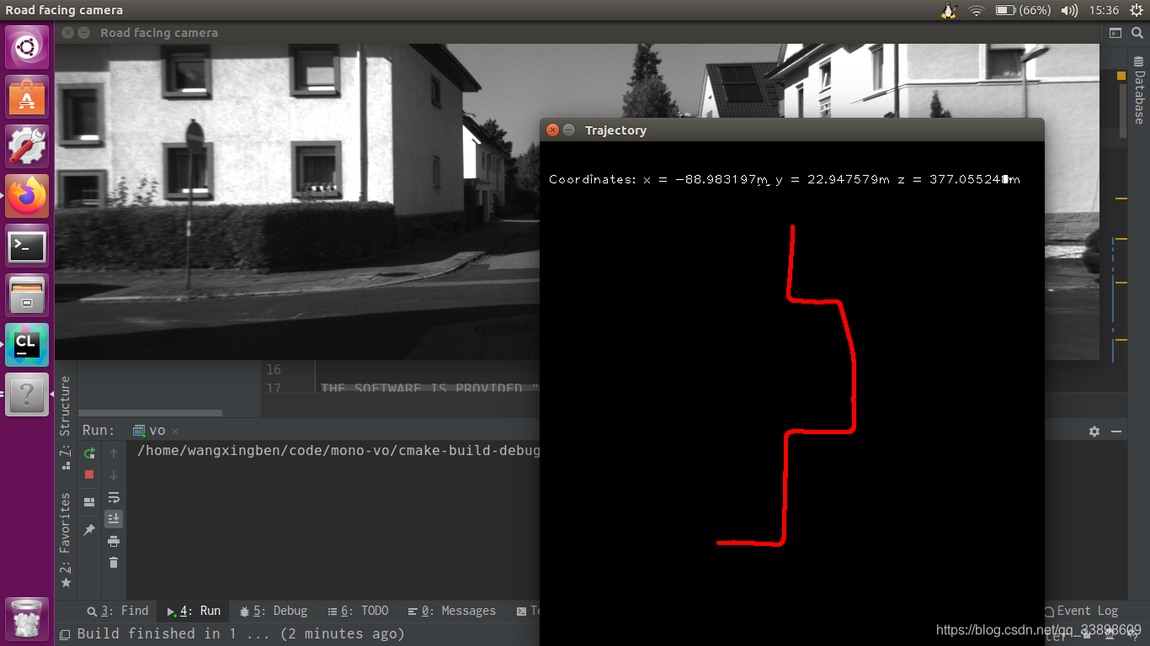Open the Find tool window

pos(118,611)
